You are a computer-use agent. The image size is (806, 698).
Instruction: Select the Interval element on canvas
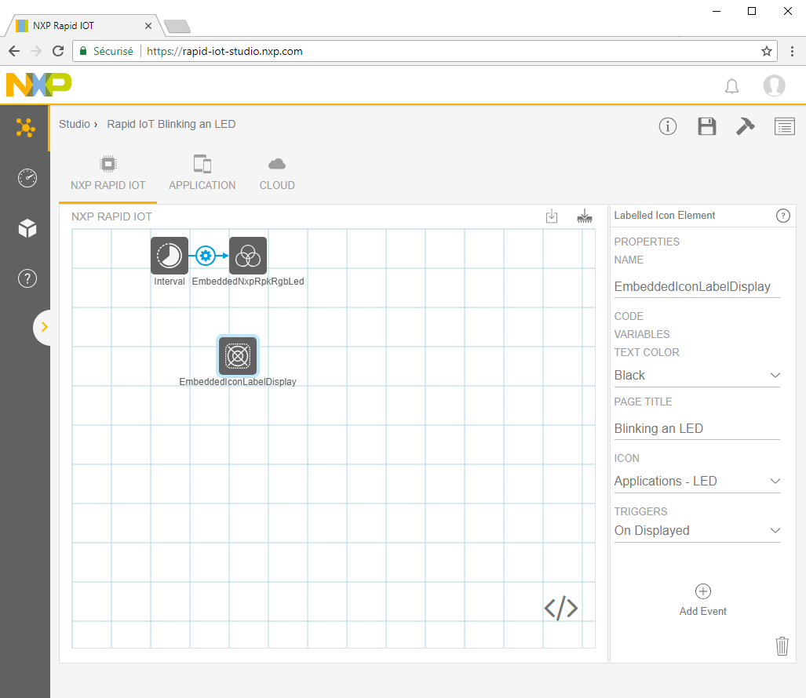click(170, 256)
